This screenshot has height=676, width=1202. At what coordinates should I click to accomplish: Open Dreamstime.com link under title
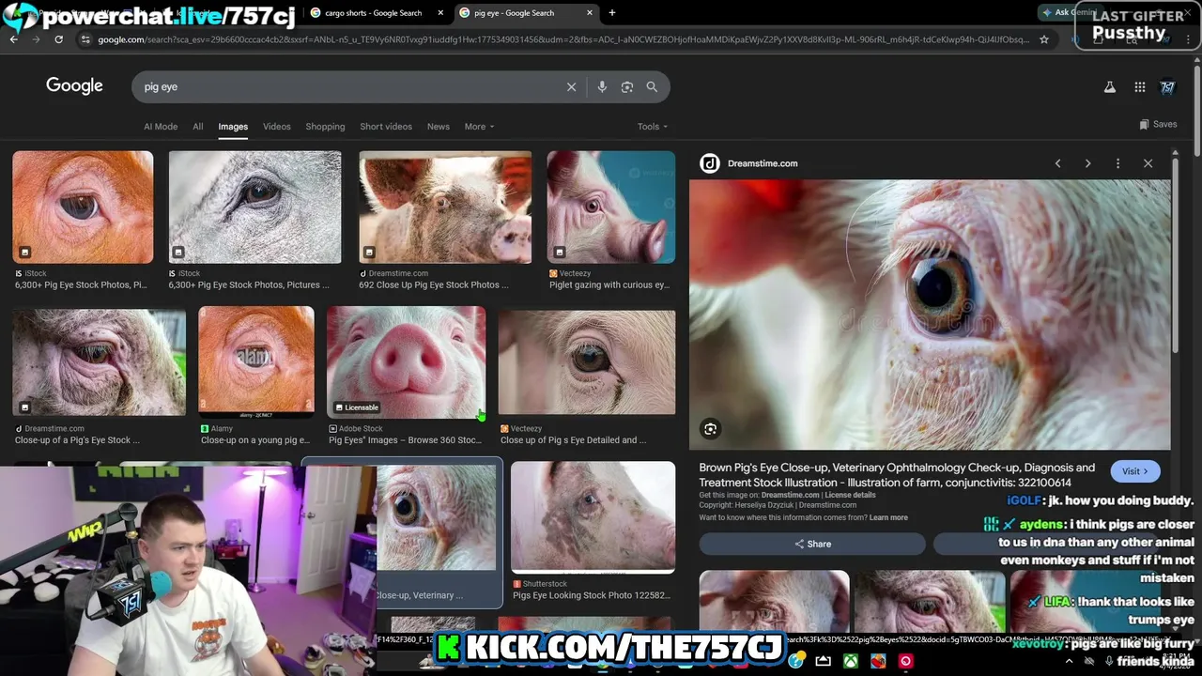(x=790, y=495)
